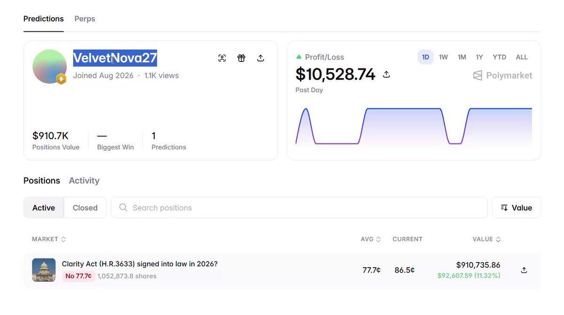Sort positions by the AVG column

click(371, 239)
